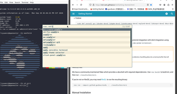Image resolution: width=177 pixels, height=94 pixels.
Task: Open the terminal View menu
Action: pos(11,2)
